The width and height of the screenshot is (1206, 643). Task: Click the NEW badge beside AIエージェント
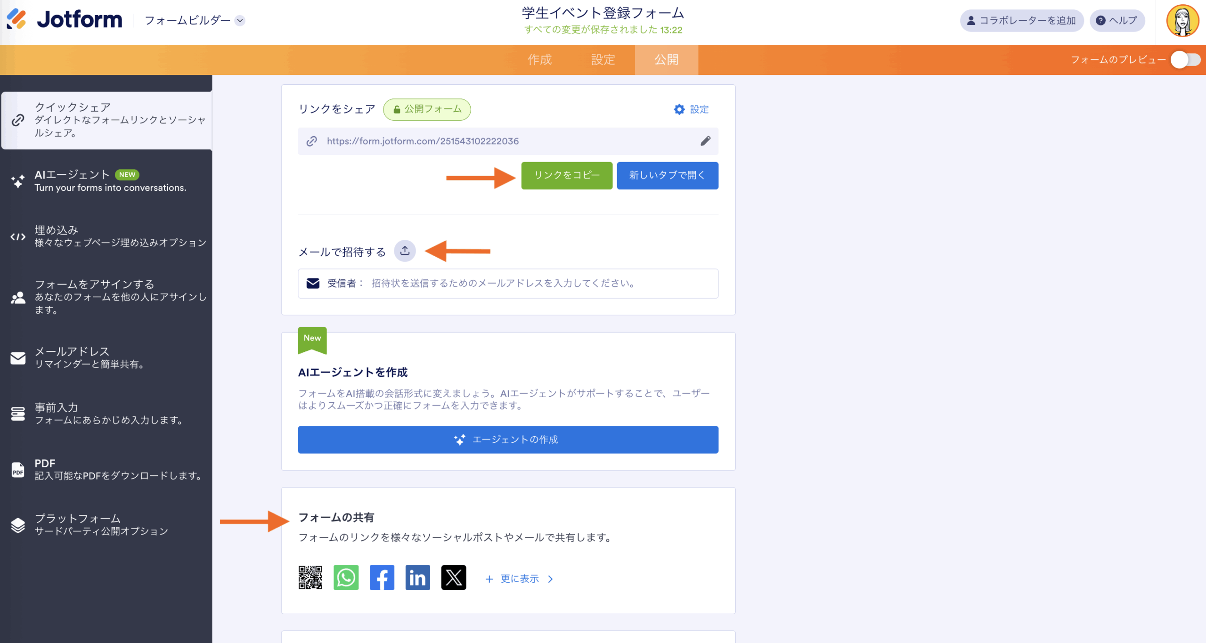[x=127, y=175]
